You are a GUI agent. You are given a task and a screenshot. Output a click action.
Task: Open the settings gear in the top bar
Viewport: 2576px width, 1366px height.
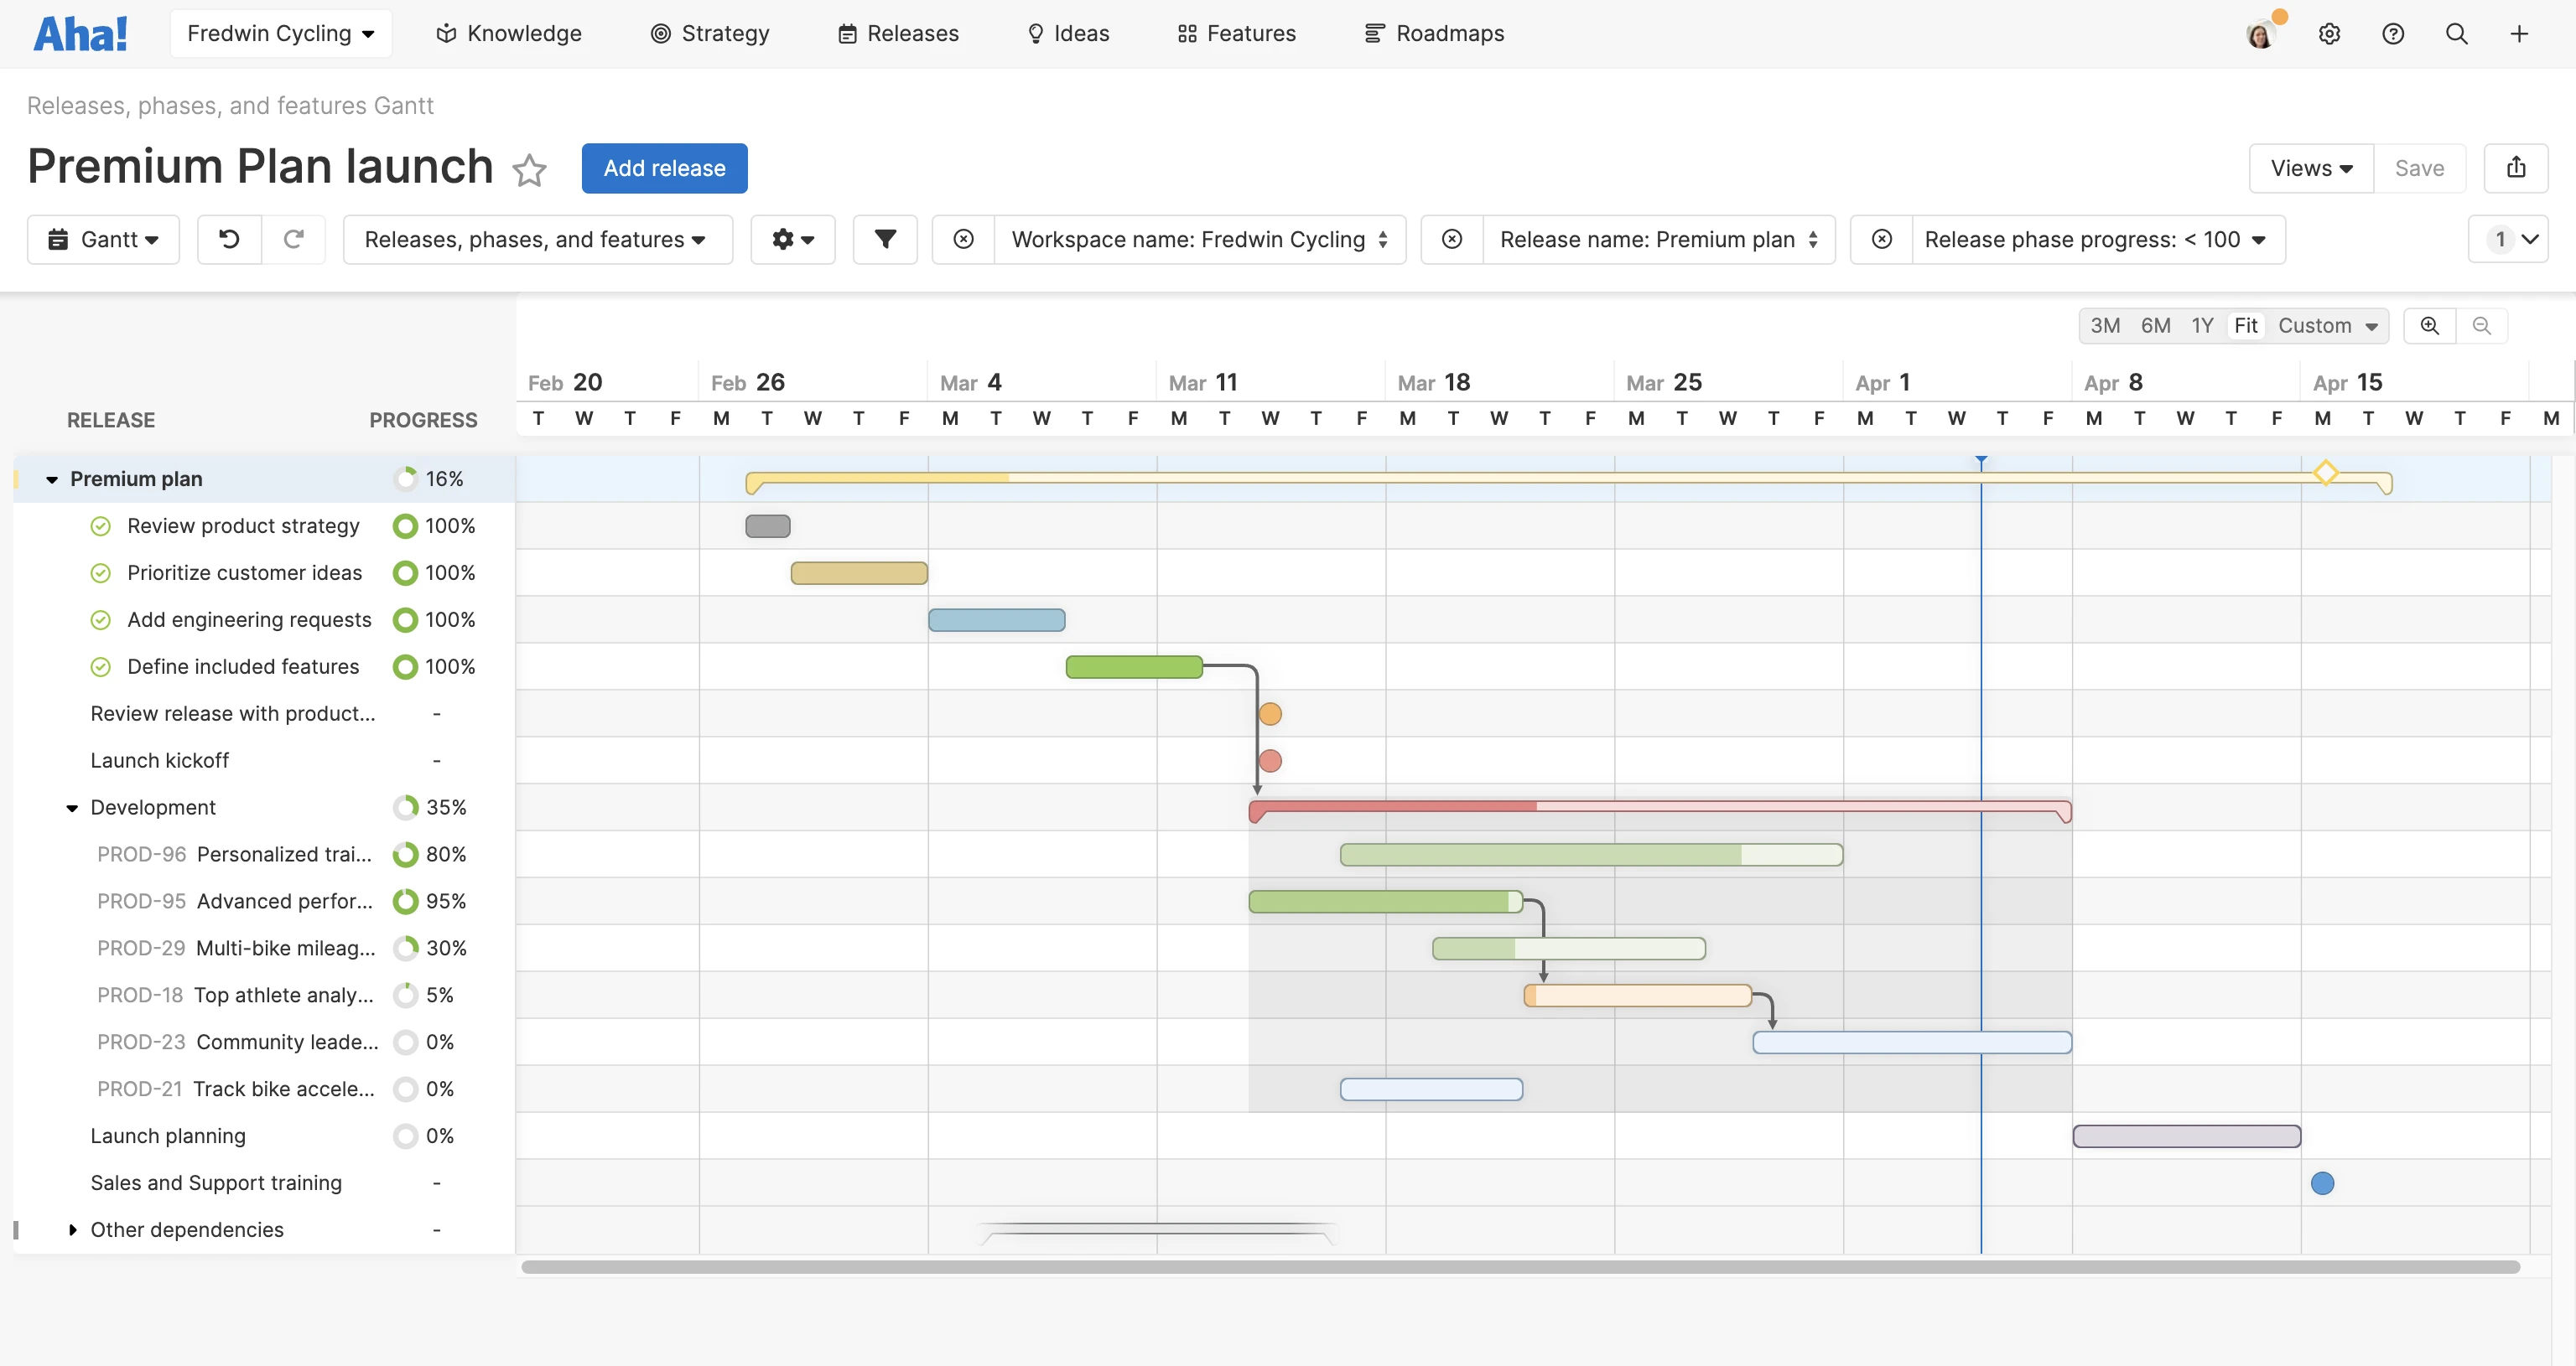click(2330, 33)
